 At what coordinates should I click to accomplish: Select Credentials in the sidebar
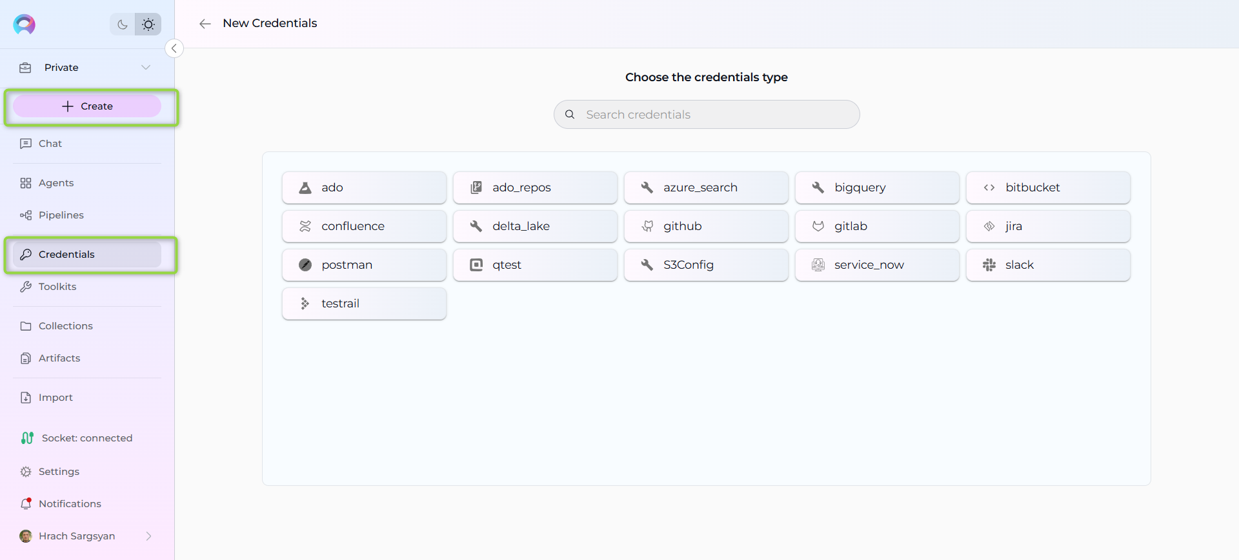(x=87, y=255)
